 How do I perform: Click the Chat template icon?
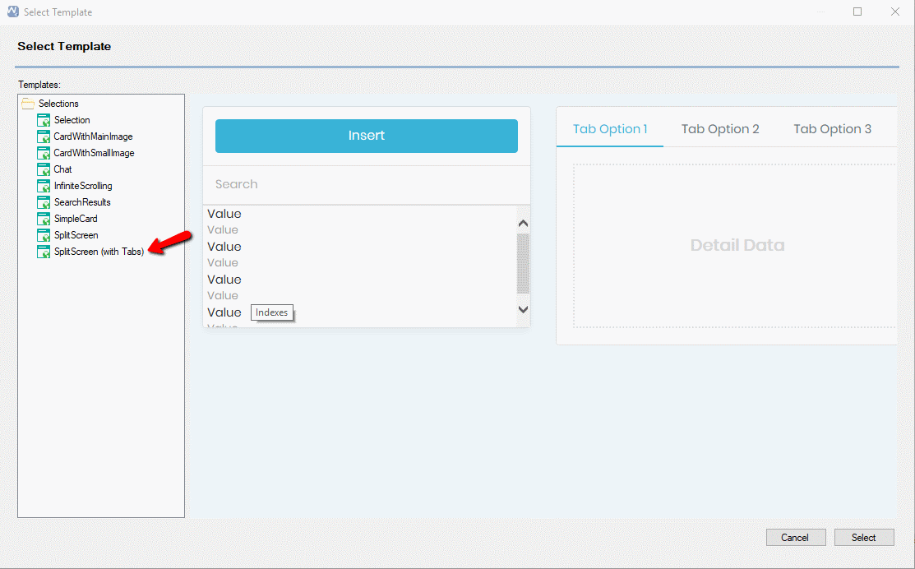click(x=44, y=169)
